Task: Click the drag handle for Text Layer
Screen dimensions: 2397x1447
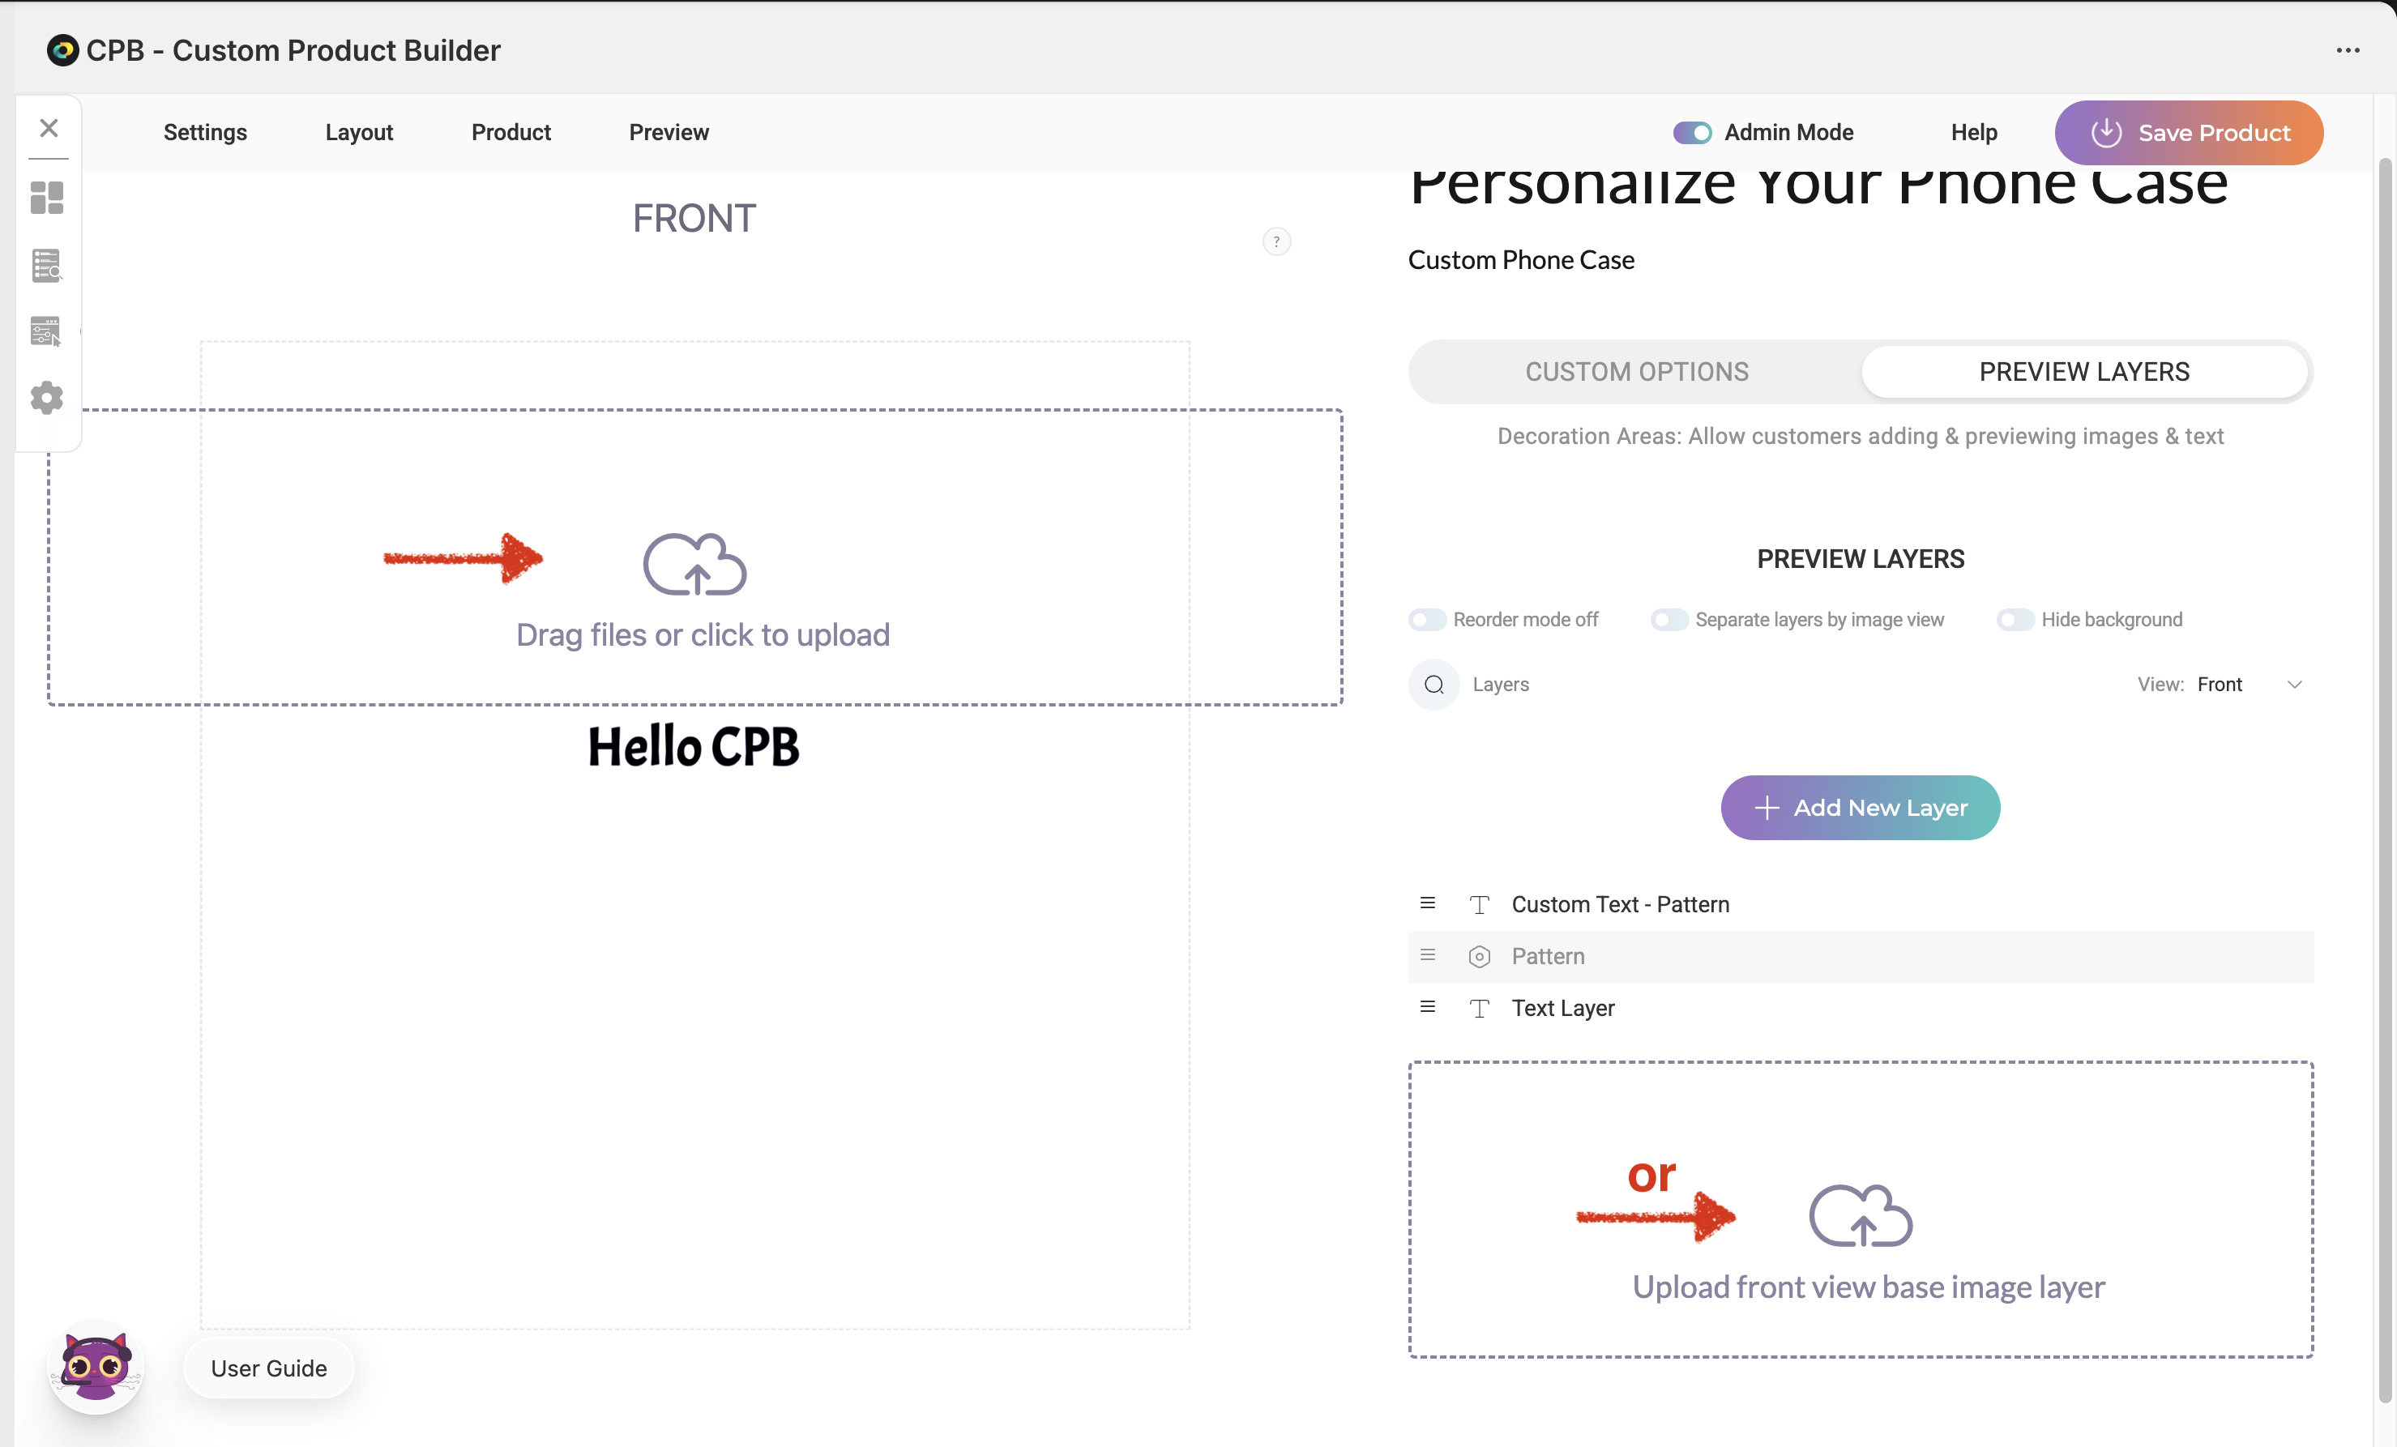Action: click(1427, 1007)
